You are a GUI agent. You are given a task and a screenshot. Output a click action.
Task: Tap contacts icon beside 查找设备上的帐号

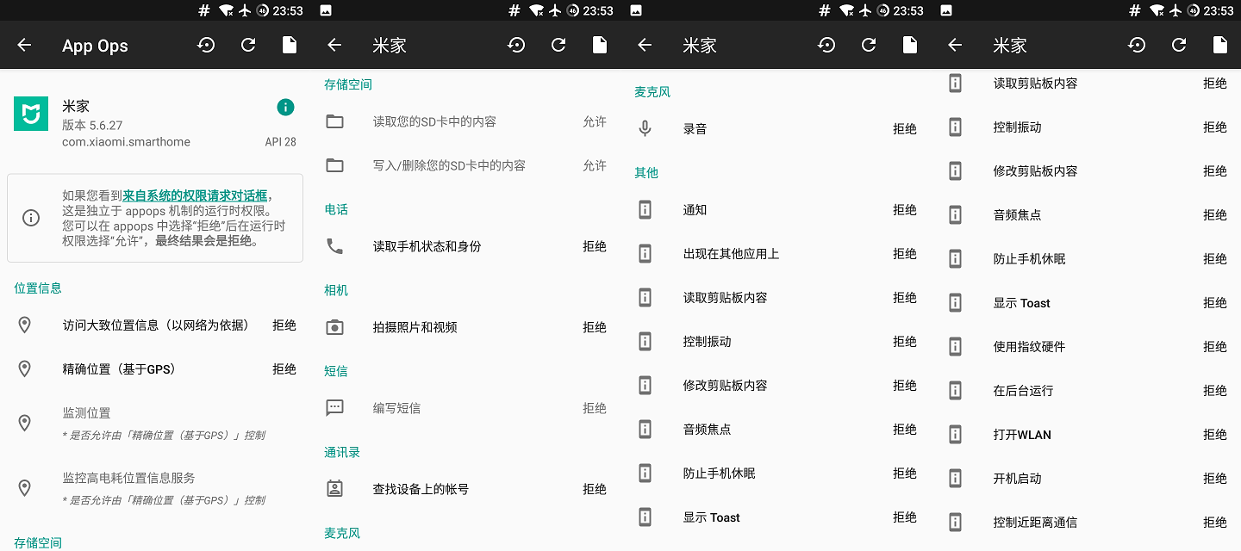[x=334, y=489]
